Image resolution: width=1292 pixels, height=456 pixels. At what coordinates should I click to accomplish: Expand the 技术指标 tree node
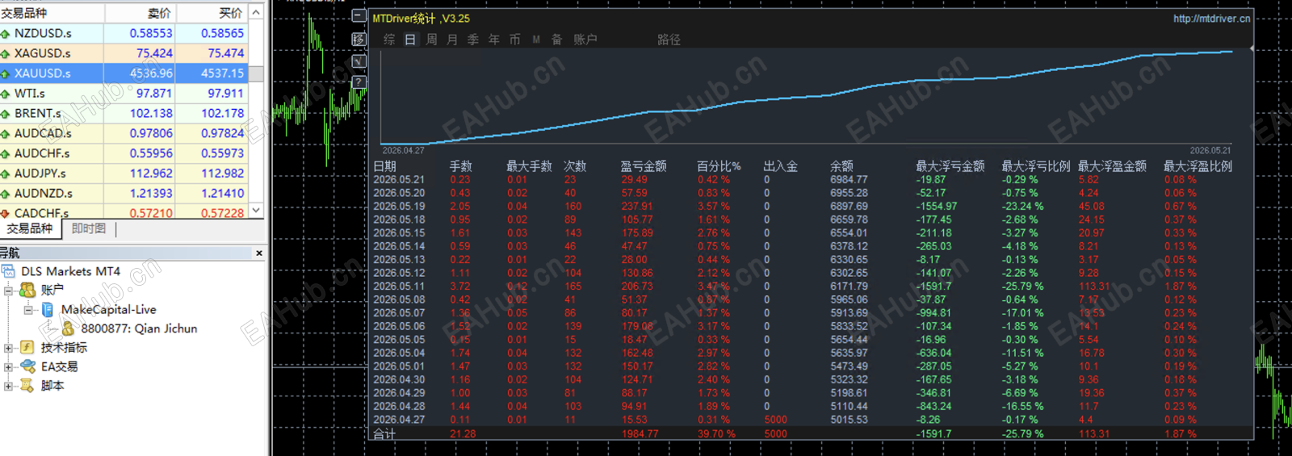click(8, 348)
